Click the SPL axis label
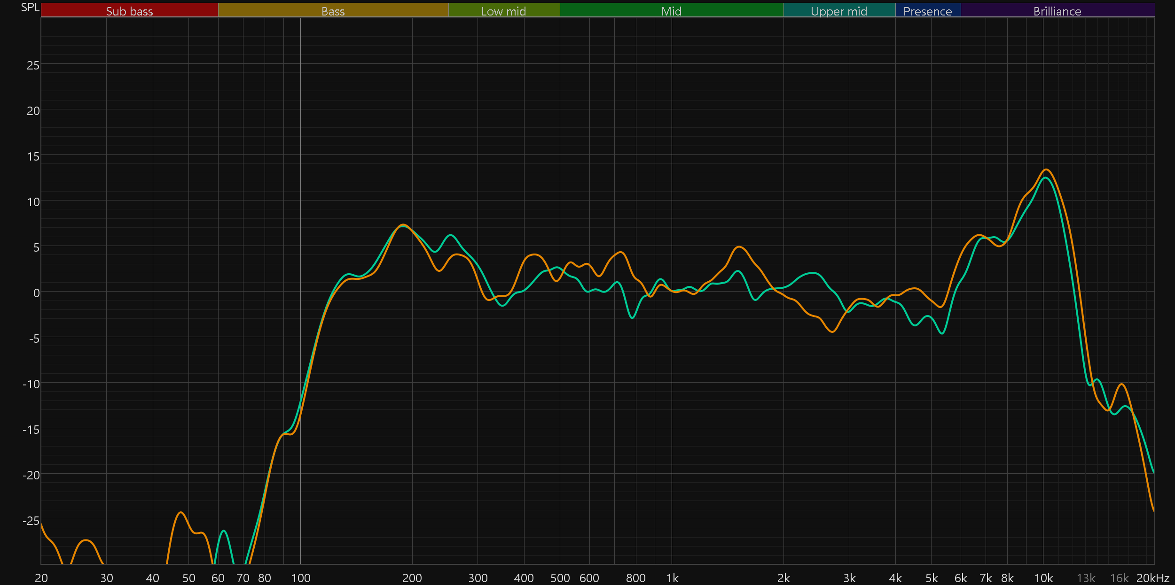The image size is (1175, 585). coord(30,8)
